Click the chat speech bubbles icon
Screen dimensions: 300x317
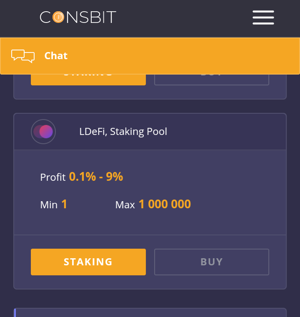[23, 56]
